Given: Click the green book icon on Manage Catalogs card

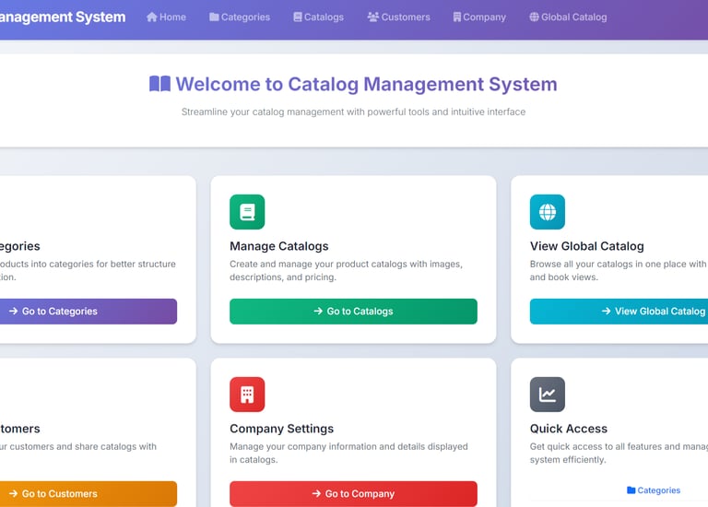Looking at the screenshot, I should (x=247, y=212).
